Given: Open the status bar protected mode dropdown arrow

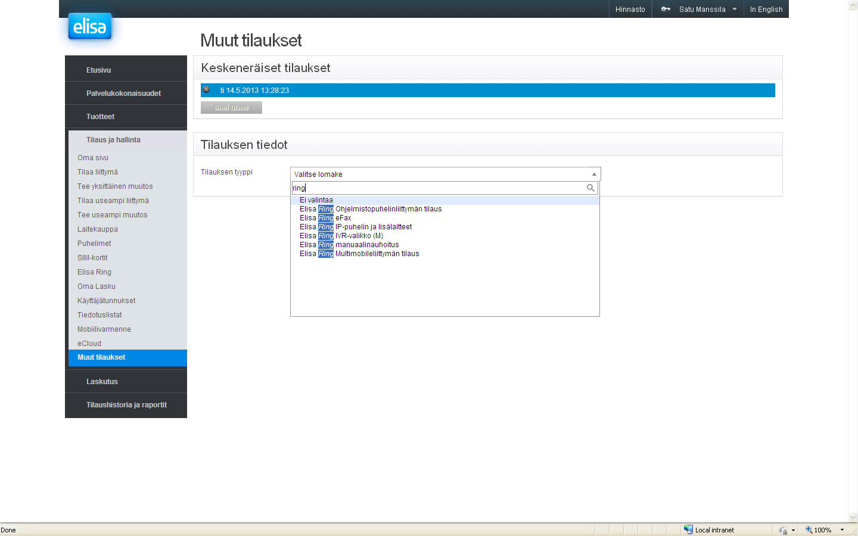Looking at the screenshot, I should point(793,530).
